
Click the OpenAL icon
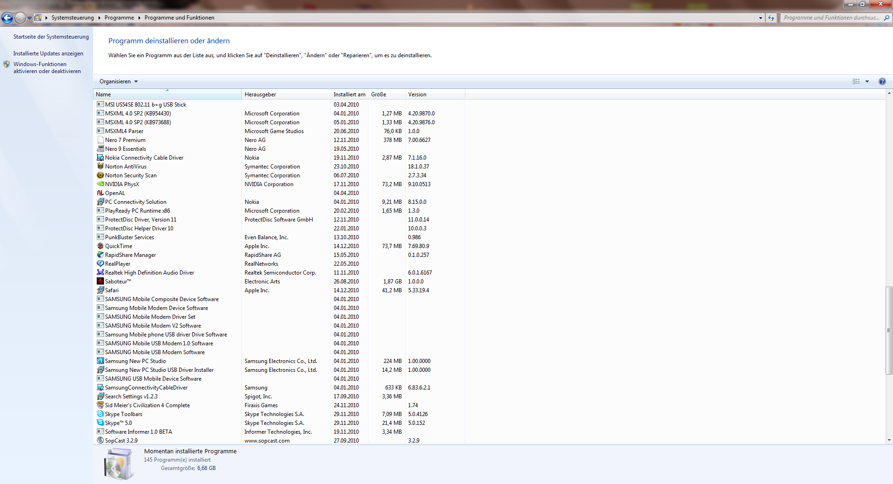[100, 193]
